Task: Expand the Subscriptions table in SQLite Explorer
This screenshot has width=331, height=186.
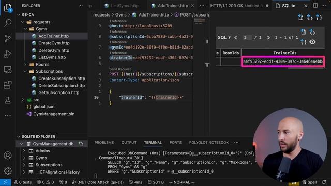Action: pyautogui.click(x=24, y=165)
